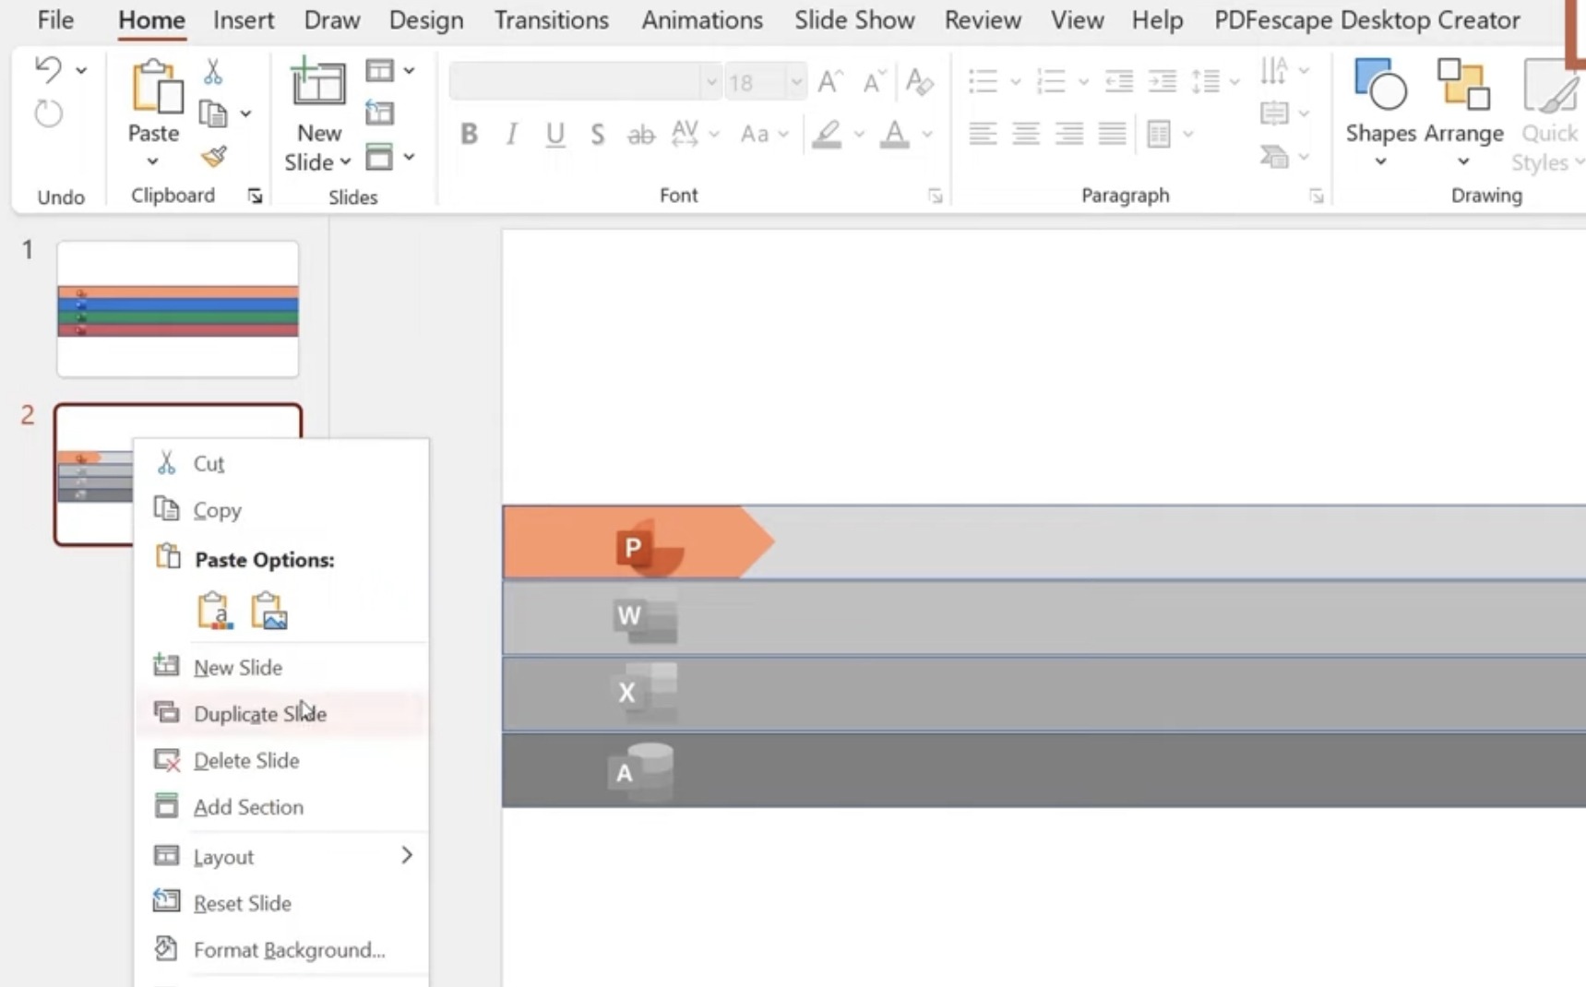The image size is (1586, 987).
Task: Open the Insert ribbon tab
Action: [244, 20]
